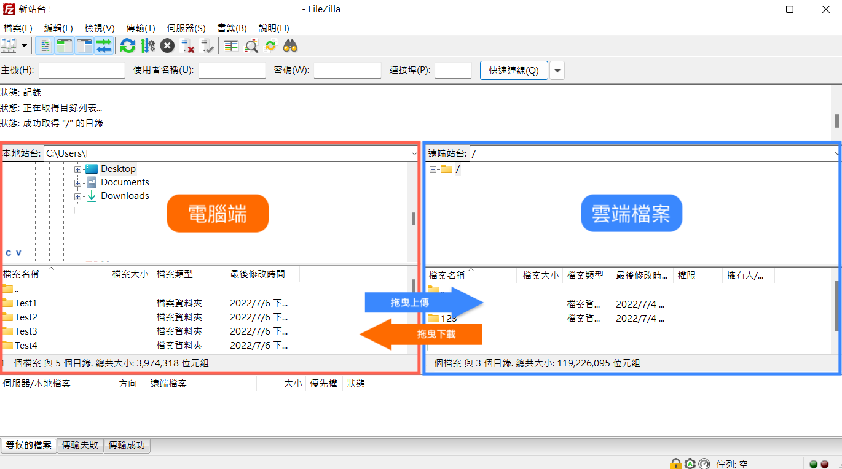Focus the 主機(H) host field

pyautogui.click(x=82, y=70)
